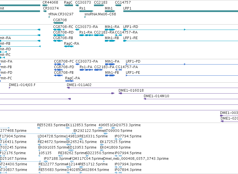The height and width of the screenshot is (174, 238).
Task: Open transcript Rs1-RA label
Action: pos(86,32)
